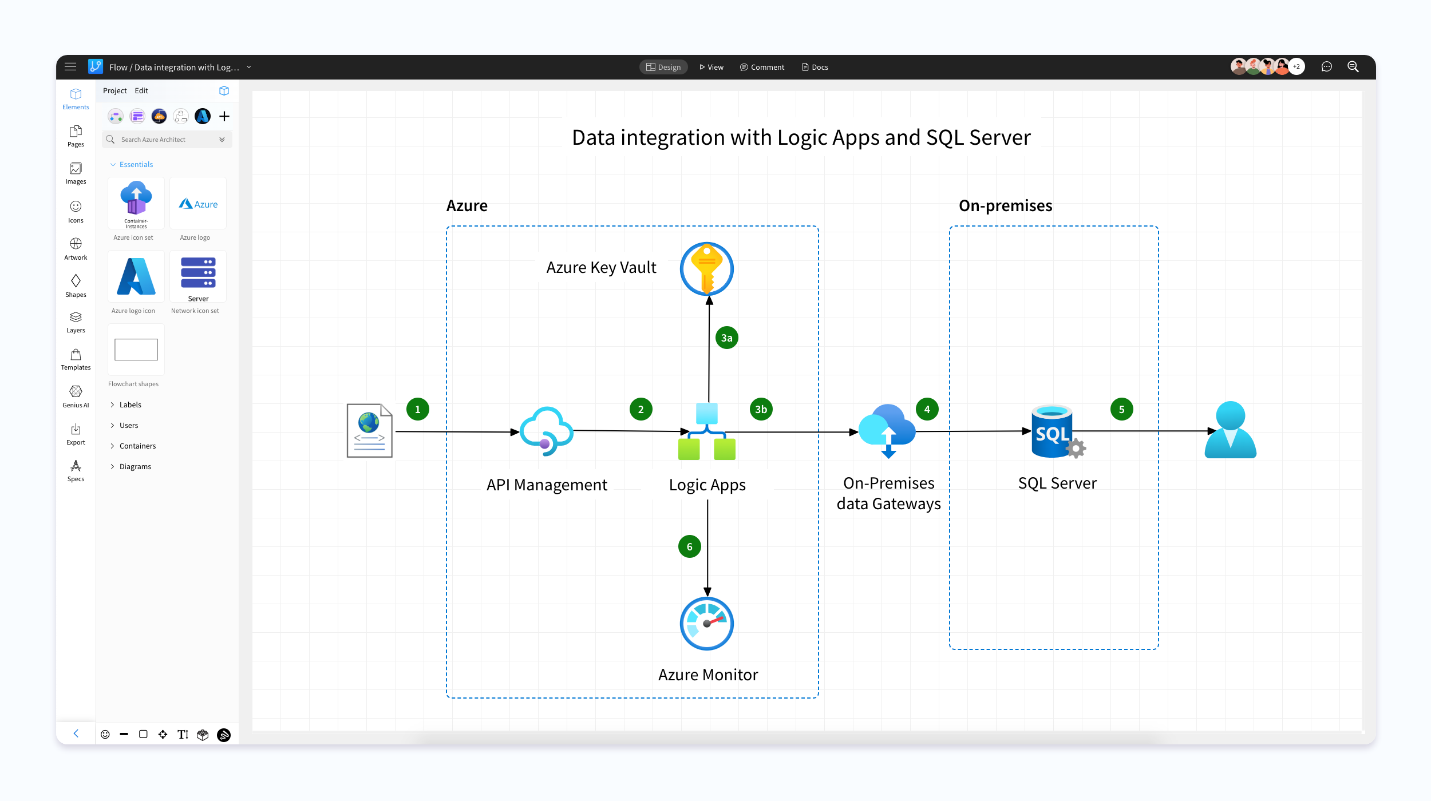Screen dimensions: 1431x801
Task: Click the smiley icon in bottom toolbar
Action: pos(105,735)
